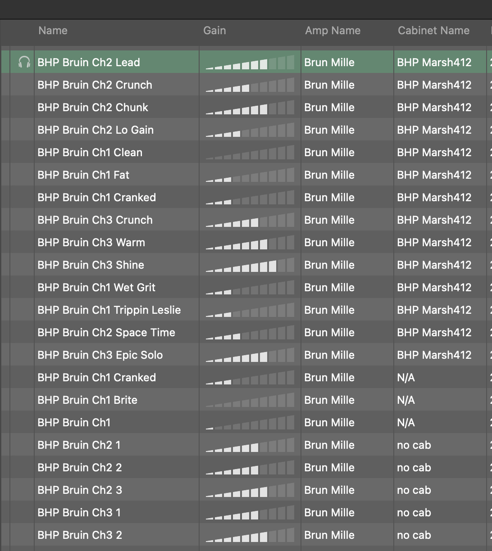
Task: Click the Brun Mille amp cell for Ch1 Fat
Action: click(329, 175)
